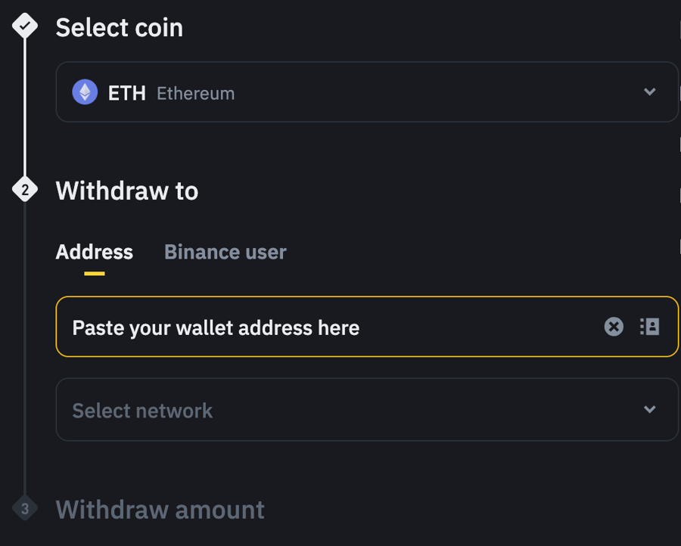Clear the wallet address input with X icon

613,327
